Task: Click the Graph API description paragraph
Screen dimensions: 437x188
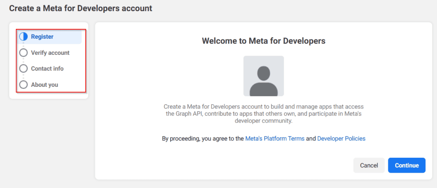Action: [264, 114]
